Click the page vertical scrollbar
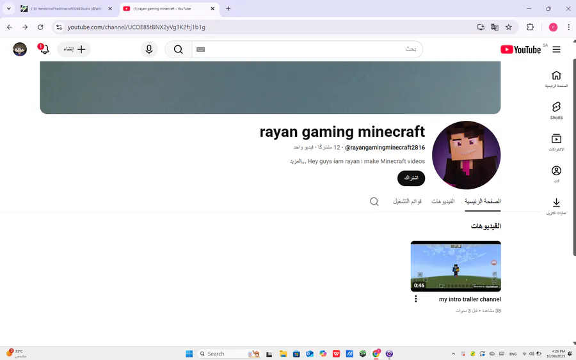 point(574,157)
